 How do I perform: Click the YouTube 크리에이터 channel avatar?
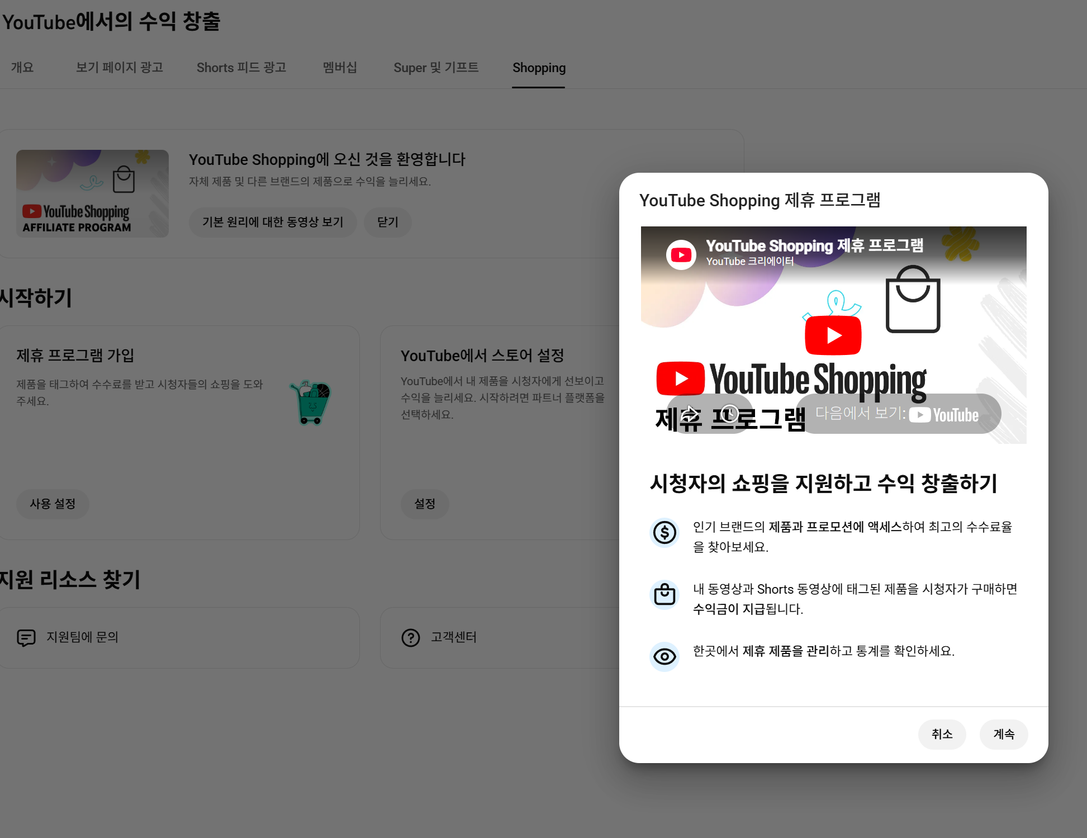pos(681,255)
